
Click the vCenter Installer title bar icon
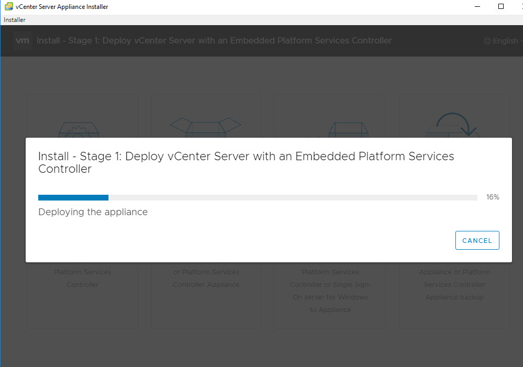click(x=8, y=6)
